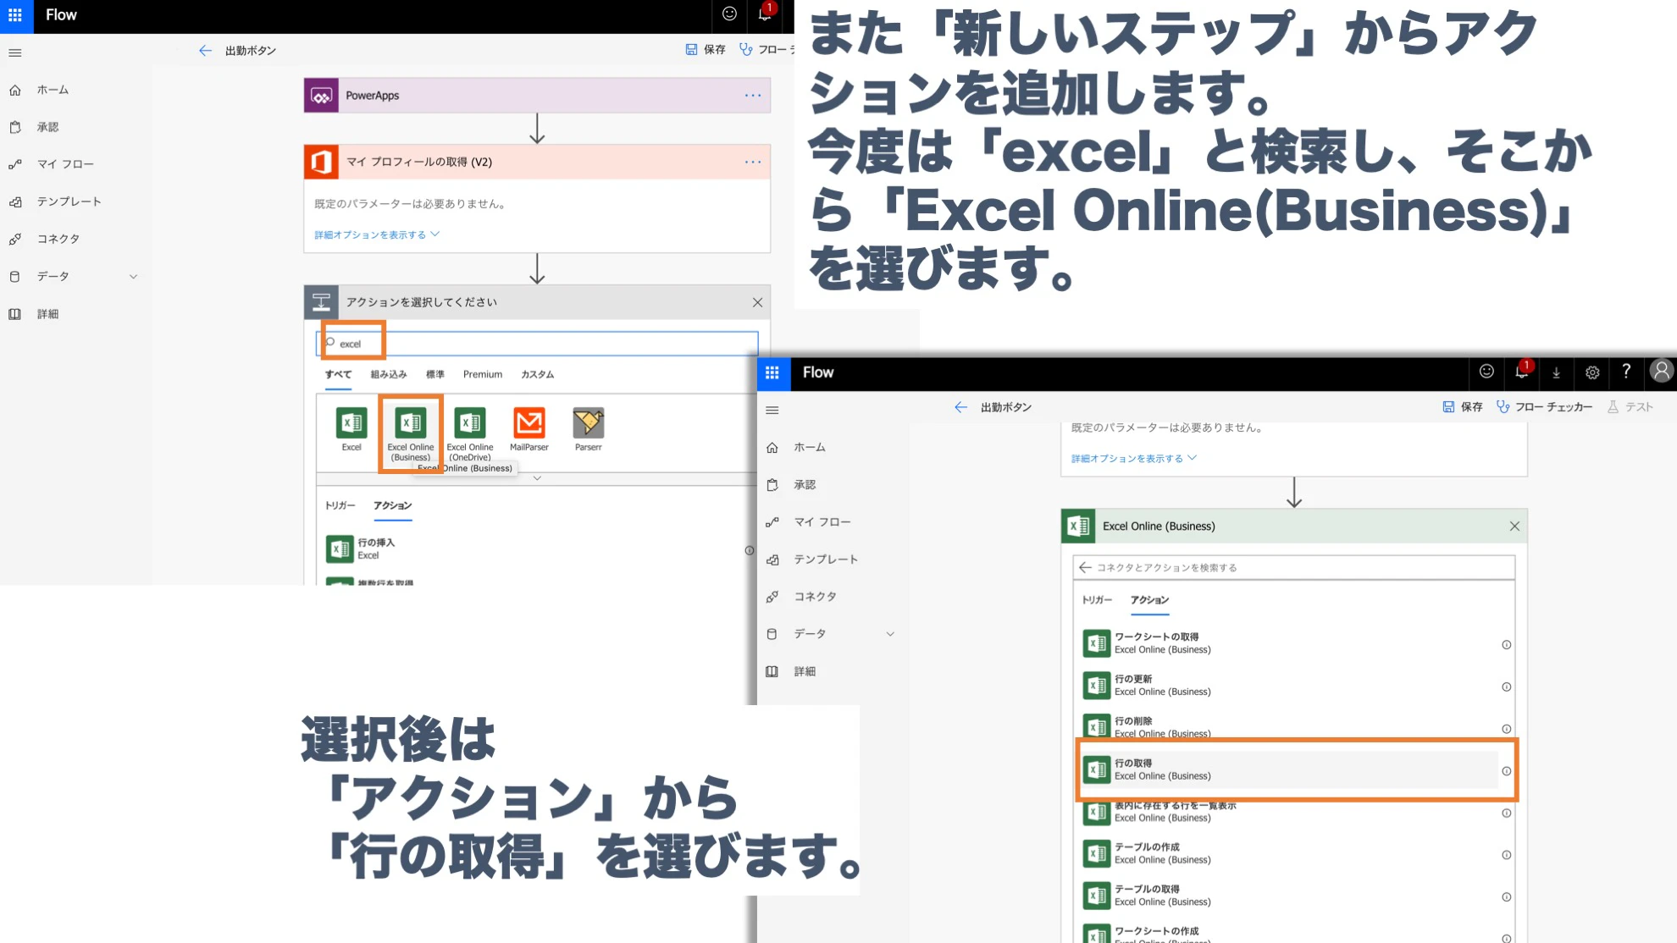Select 行の更新 Excel Online action
Viewport: 1677px width, 943px height.
pos(1290,686)
